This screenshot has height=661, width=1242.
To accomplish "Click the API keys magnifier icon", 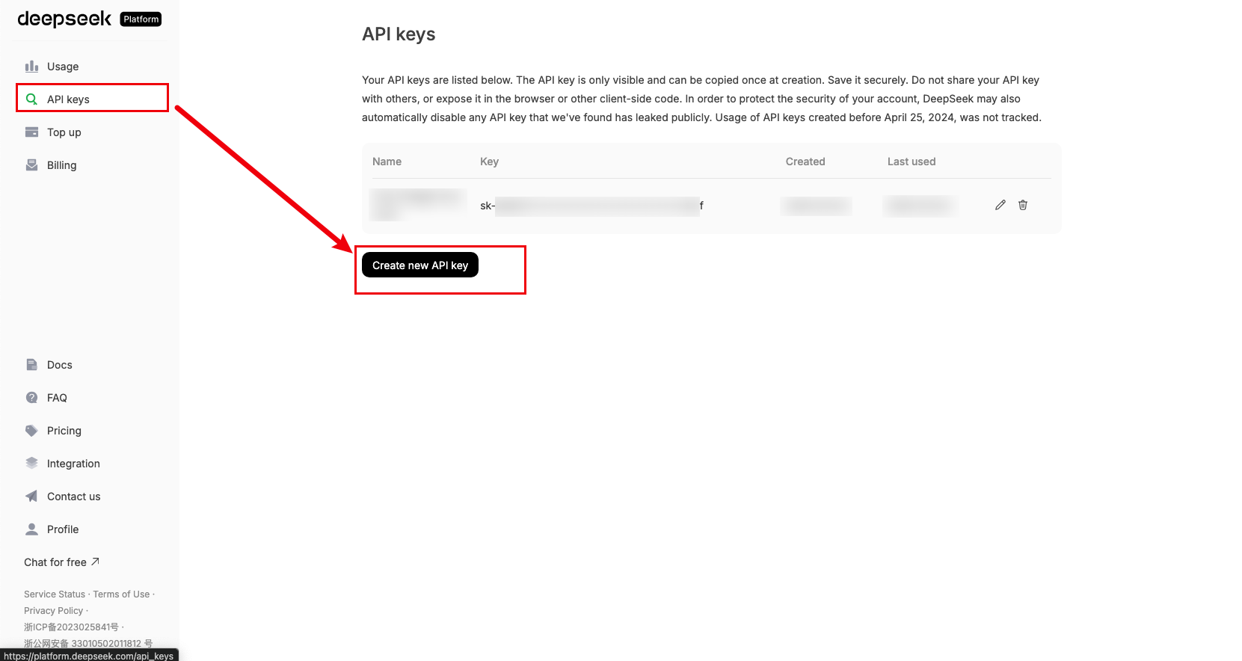I will [x=31, y=99].
